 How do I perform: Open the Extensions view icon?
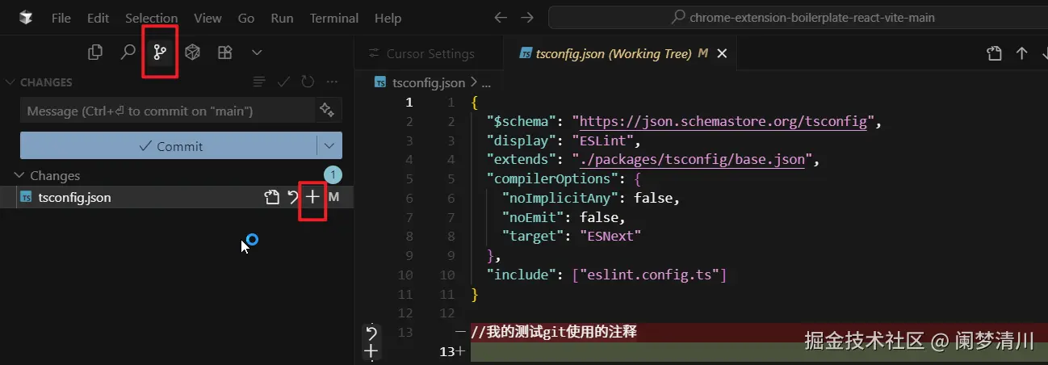(224, 52)
